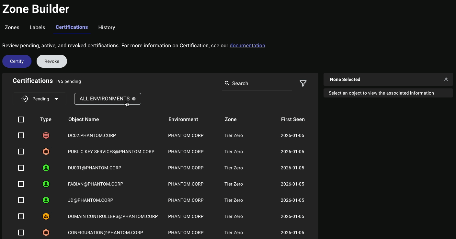Click the orange icon beside PUBLIC KEY SERVICES
The height and width of the screenshot is (239, 456).
pyautogui.click(x=46, y=152)
